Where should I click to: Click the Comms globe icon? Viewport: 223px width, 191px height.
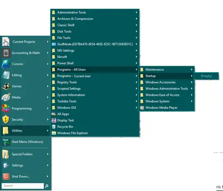pos(6,64)
